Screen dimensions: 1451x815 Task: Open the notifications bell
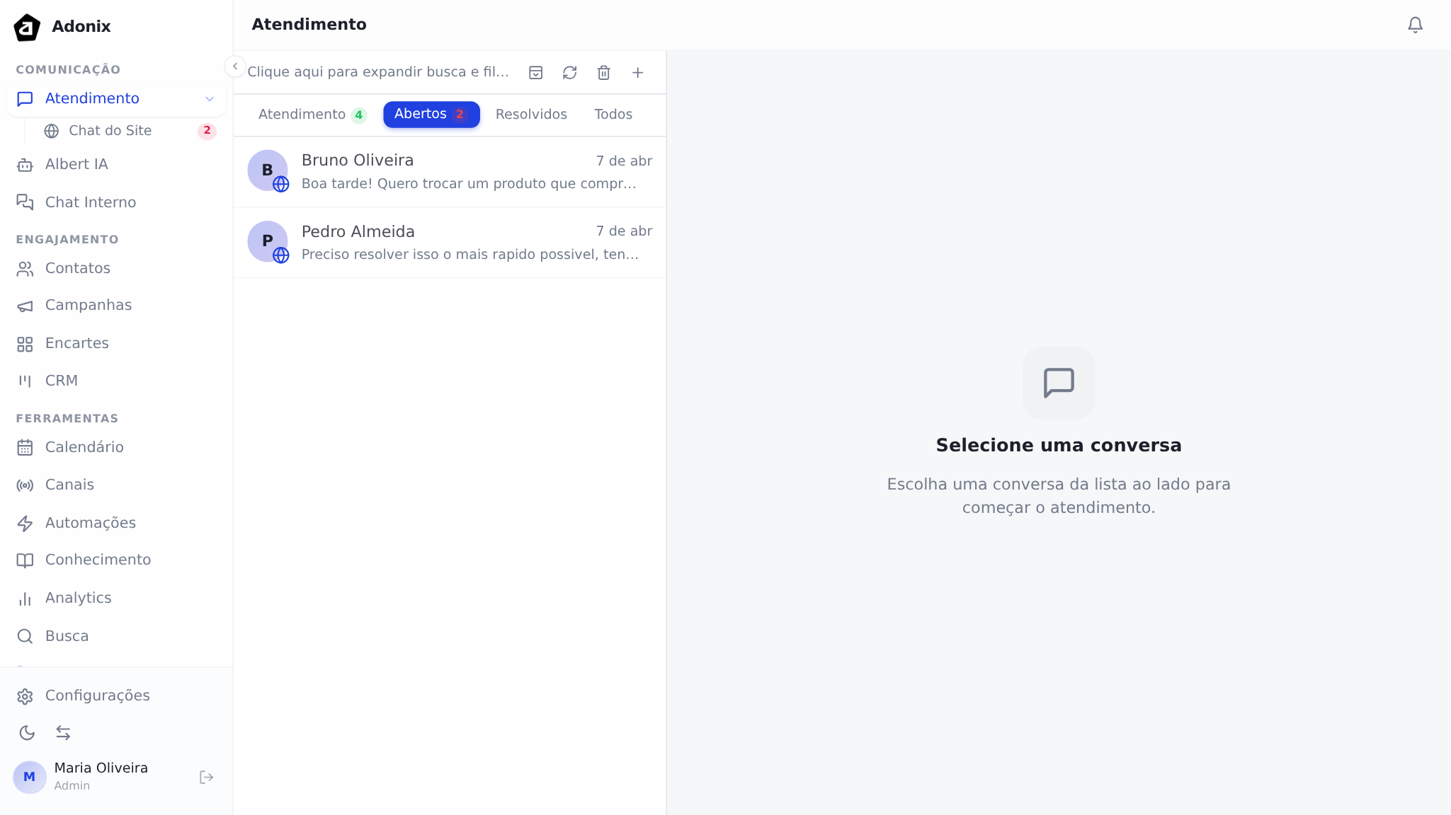pyautogui.click(x=1415, y=25)
